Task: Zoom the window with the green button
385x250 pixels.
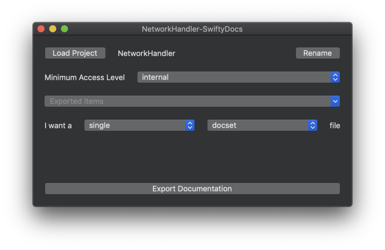Action: click(65, 29)
